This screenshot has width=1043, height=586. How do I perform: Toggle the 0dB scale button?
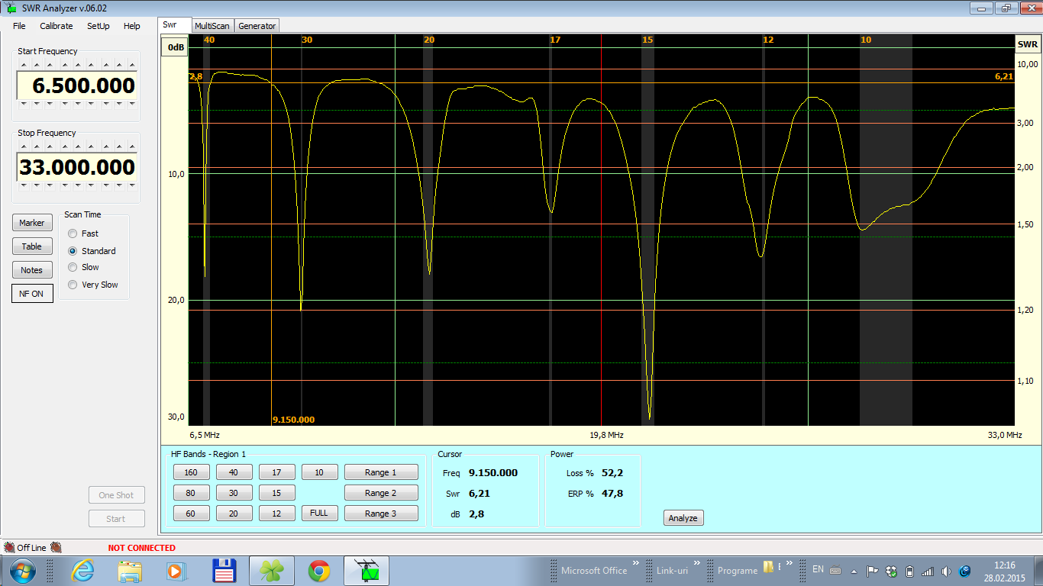point(175,47)
